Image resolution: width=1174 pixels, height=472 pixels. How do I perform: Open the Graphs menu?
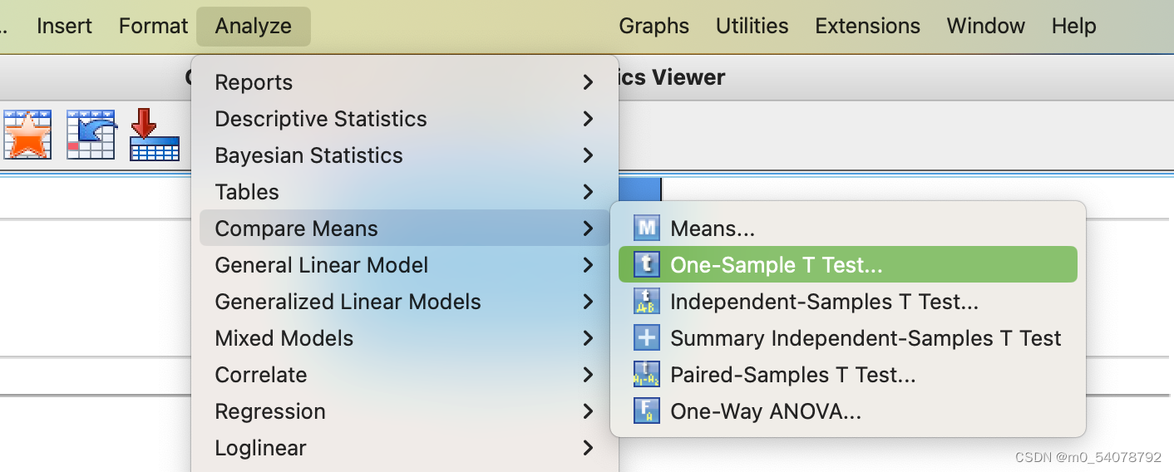[654, 27]
